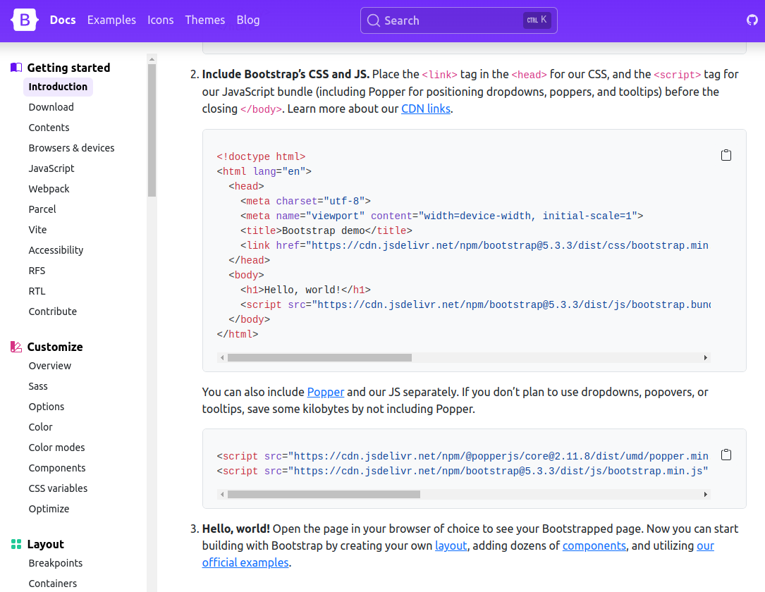The width and height of the screenshot is (765, 592).
Task: Open the Options page
Action: coord(47,407)
